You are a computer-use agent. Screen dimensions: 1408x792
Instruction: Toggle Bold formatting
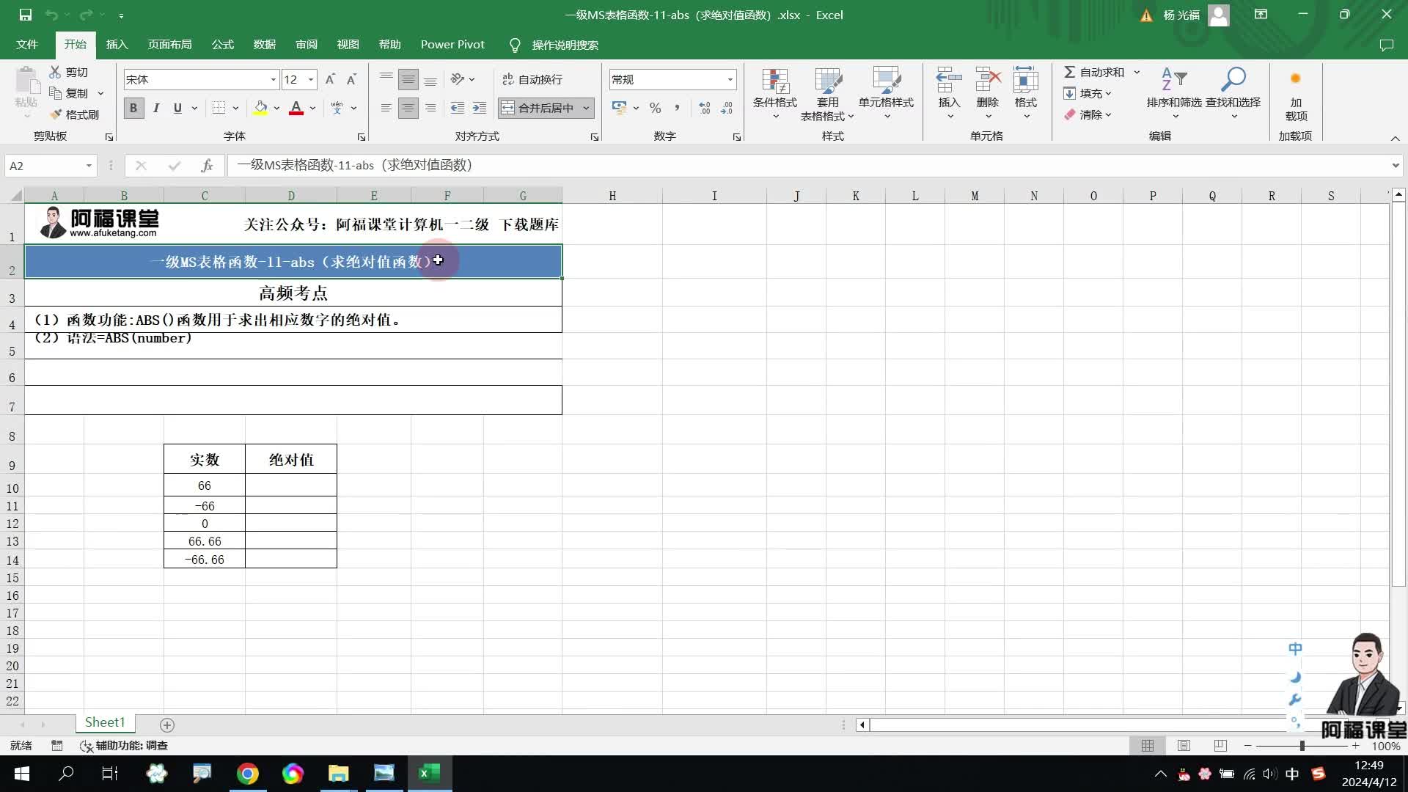pyautogui.click(x=133, y=108)
